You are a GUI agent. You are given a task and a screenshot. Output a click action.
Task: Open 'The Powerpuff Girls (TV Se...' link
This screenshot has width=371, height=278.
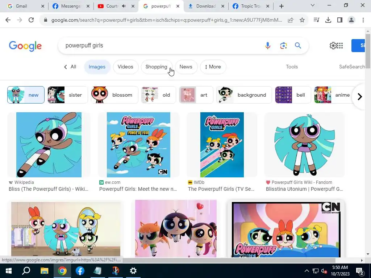(221, 189)
